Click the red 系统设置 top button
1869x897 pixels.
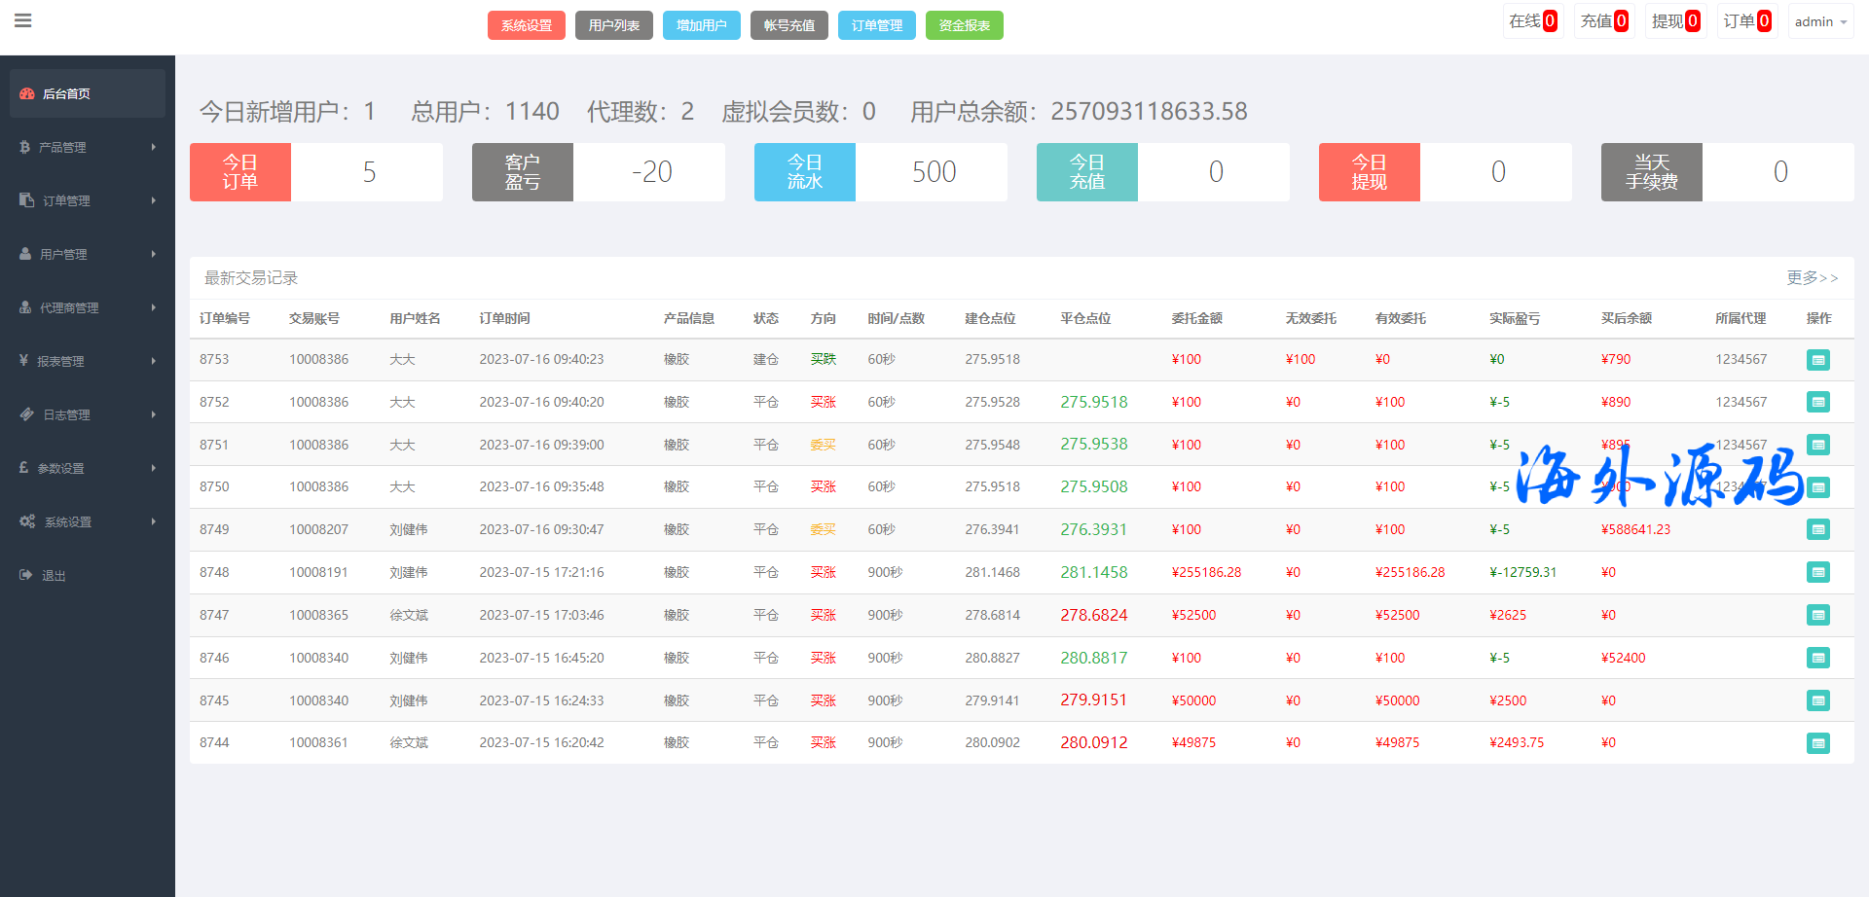(526, 25)
